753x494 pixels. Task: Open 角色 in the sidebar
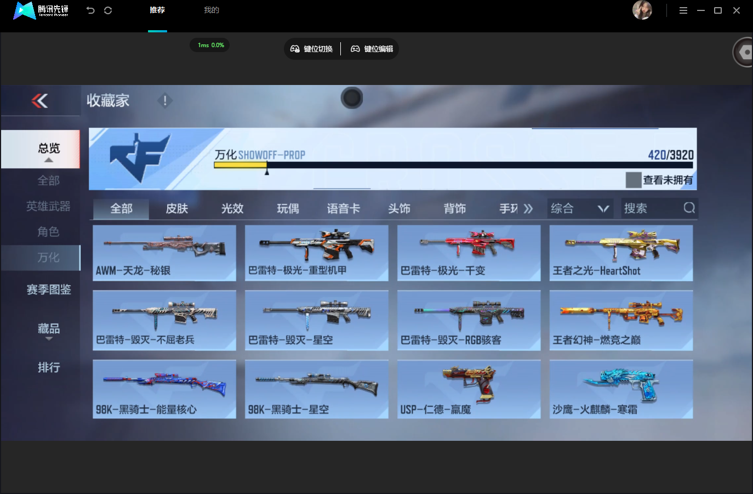tap(48, 231)
